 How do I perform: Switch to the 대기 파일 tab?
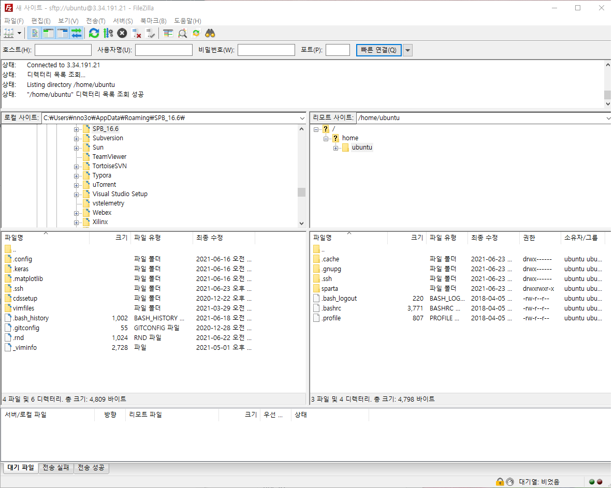pyautogui.click(x=21, y=468)
